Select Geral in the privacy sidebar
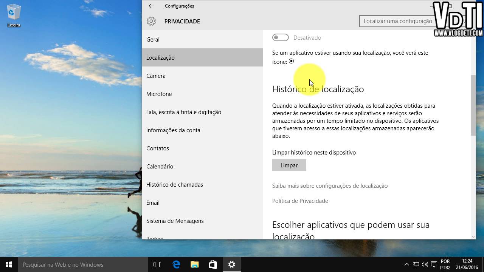This screenshot has width=484, height=272. point(153,39)
